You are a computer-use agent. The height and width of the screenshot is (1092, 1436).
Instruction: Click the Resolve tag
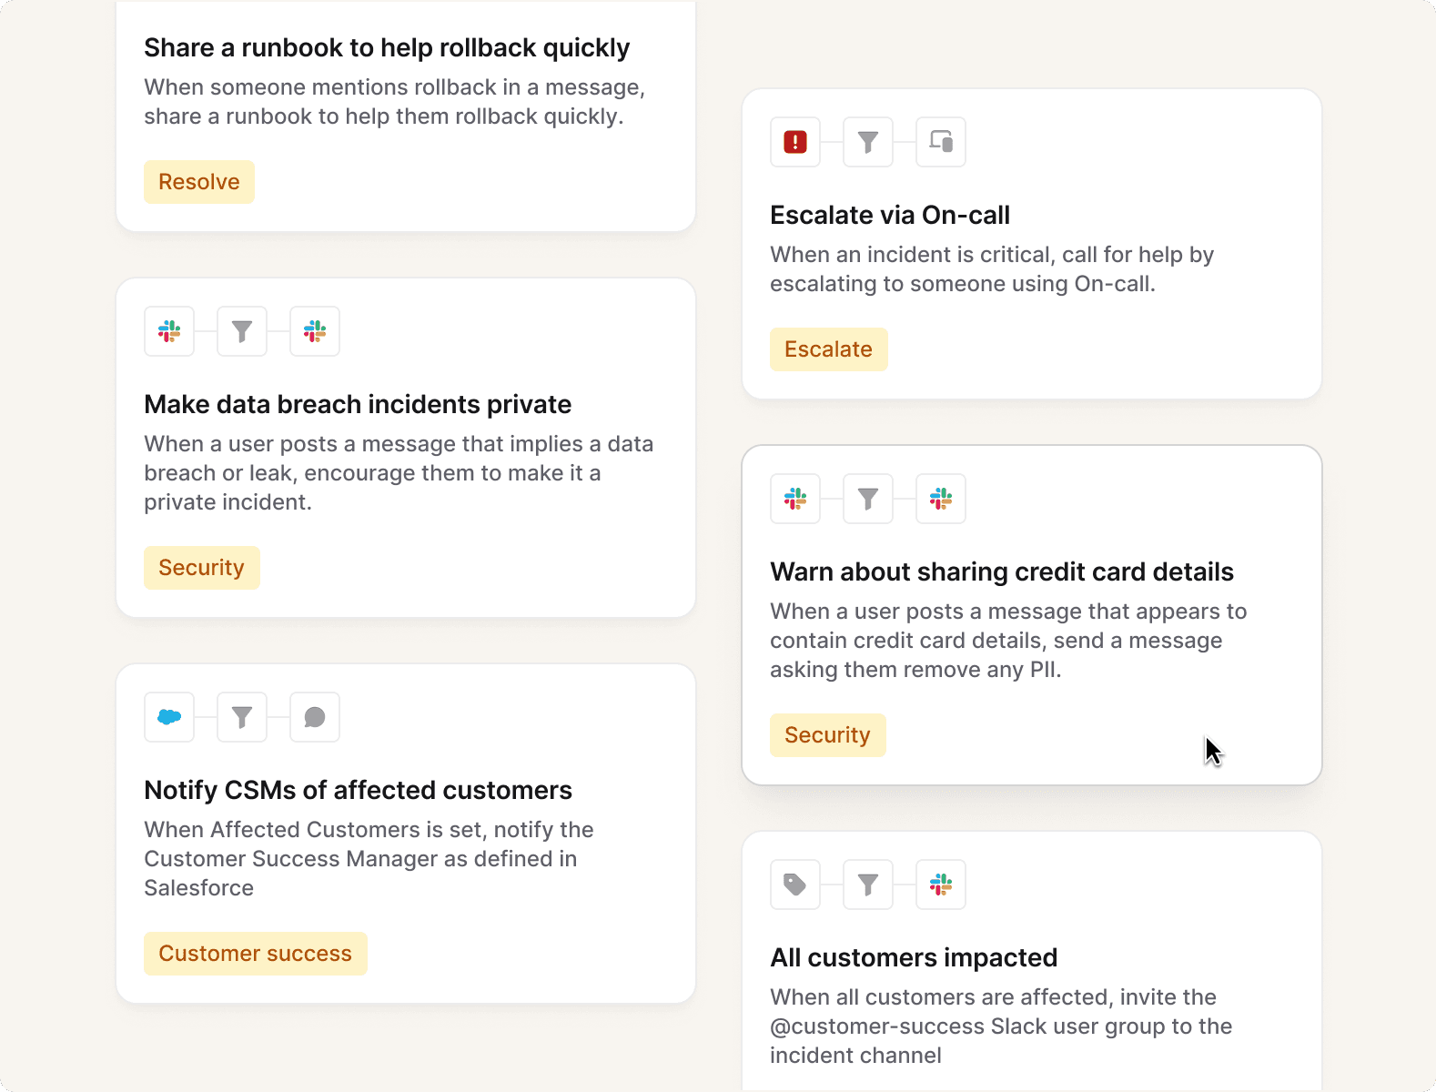(x=199, y=182)
